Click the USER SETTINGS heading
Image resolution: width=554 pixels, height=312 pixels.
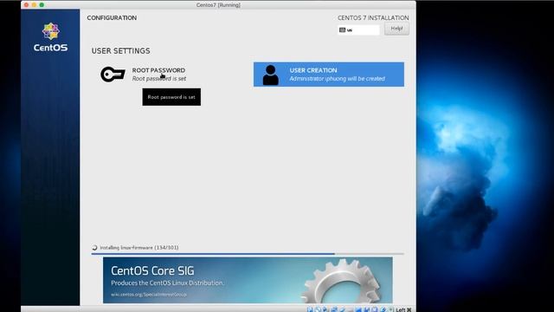click(x=121, y=51)
